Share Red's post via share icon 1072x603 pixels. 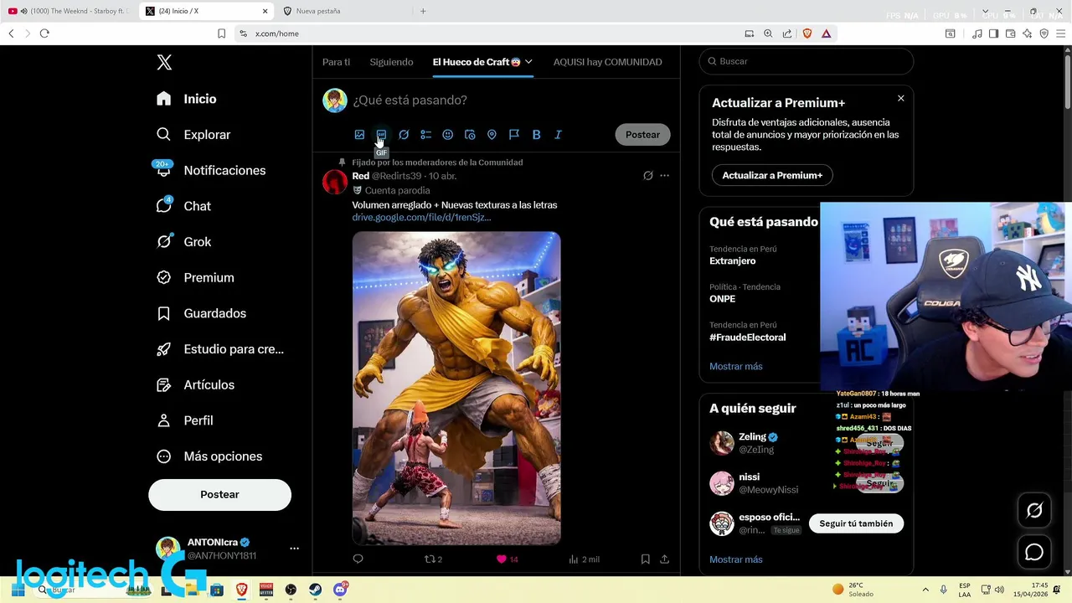pos(664,559)
